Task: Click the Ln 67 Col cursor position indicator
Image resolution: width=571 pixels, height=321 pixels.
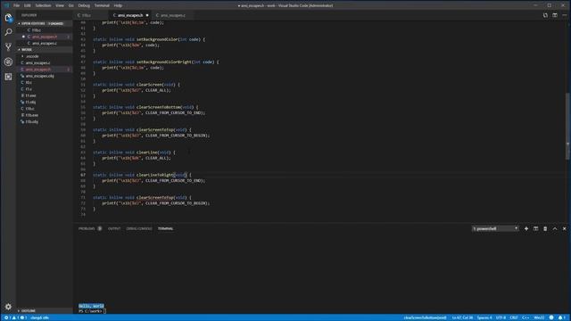Action: [x=462, y=317]
